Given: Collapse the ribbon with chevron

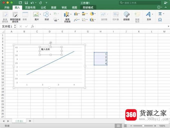Looking at the screenshot, I should [166, 7].
